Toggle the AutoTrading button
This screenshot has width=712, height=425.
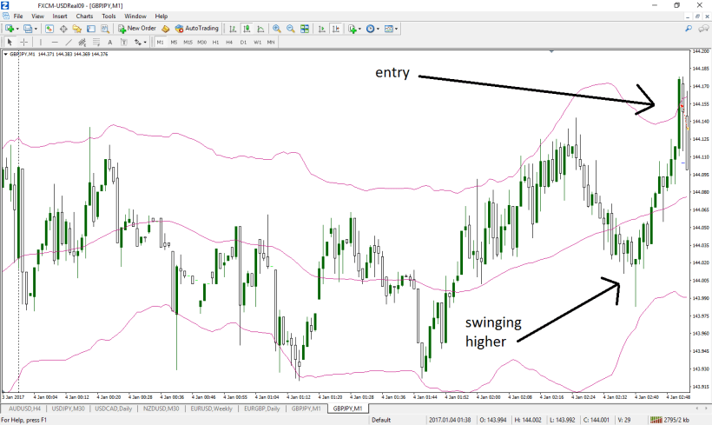pyautogui.click(x=197, y=29)
